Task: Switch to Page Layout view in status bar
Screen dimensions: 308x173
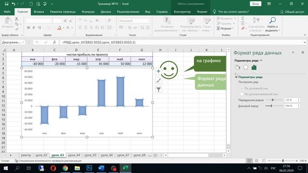Action: pos(257,161)
